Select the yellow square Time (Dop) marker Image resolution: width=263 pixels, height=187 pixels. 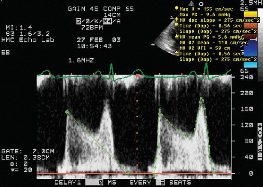[176, 25]
